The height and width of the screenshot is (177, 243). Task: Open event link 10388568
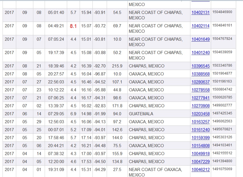click(201, 74)
